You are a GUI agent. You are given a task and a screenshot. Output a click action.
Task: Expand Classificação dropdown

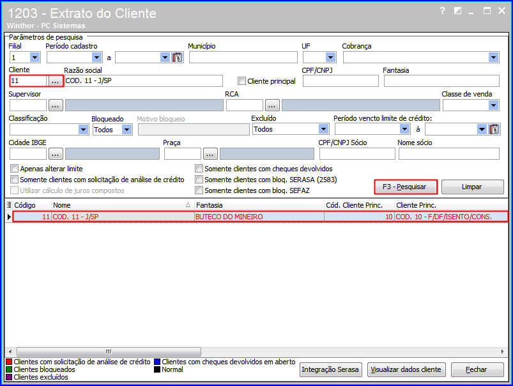(x=84, y=130)
